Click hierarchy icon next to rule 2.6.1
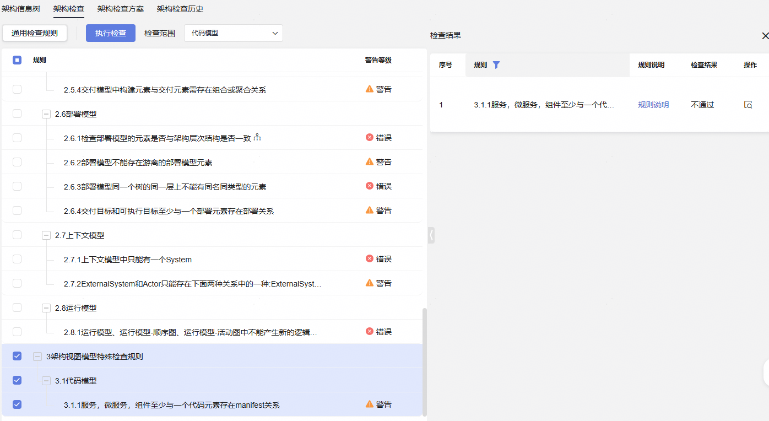This screenshot has height=421, width=769. (257, 138)
